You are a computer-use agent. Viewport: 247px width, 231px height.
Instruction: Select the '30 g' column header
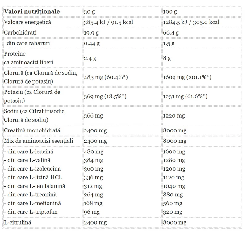point(89,12)
